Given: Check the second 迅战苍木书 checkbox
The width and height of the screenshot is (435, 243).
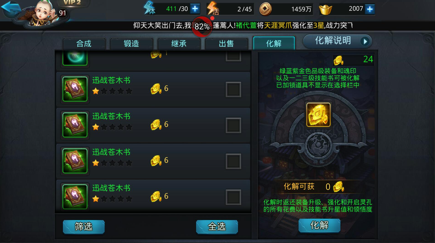Looking at the screenshot, I should point(233,125).
